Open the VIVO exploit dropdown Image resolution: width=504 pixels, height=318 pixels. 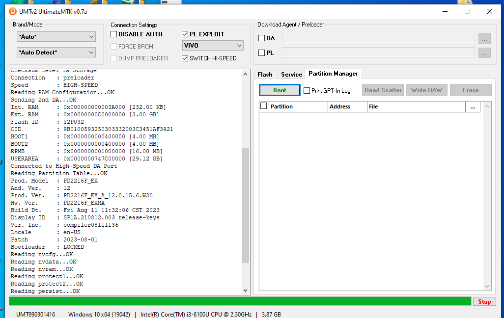pos(213,46)
